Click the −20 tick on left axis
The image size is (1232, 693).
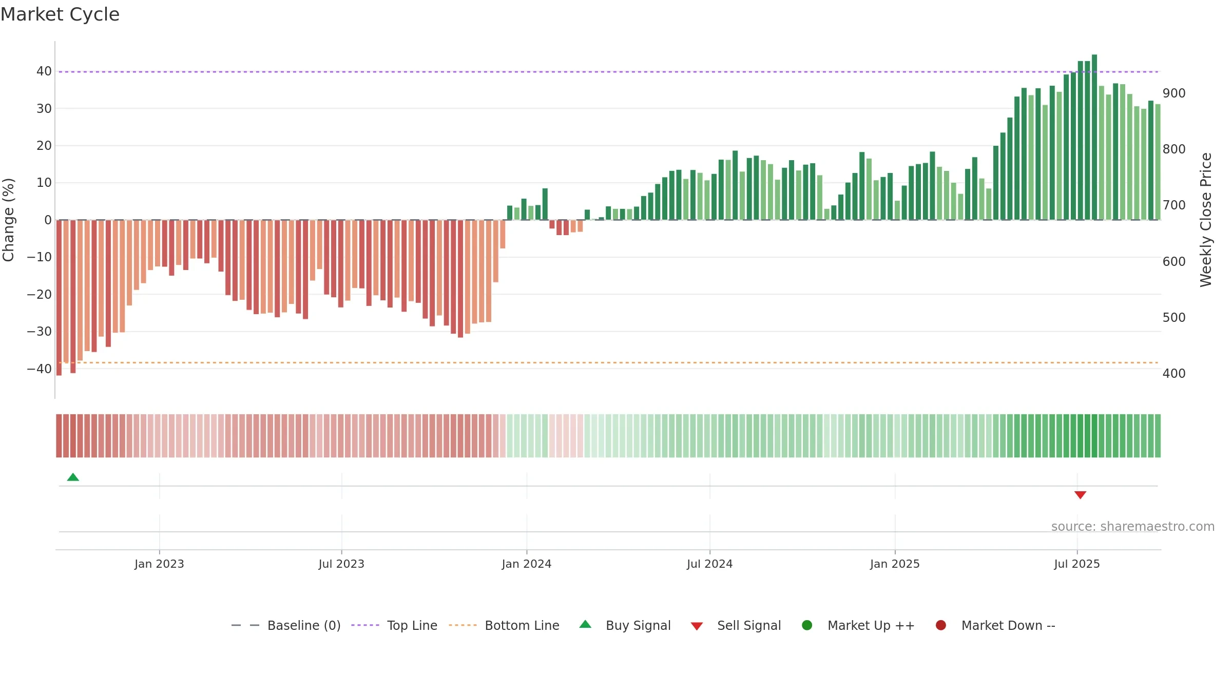(40, 294)
